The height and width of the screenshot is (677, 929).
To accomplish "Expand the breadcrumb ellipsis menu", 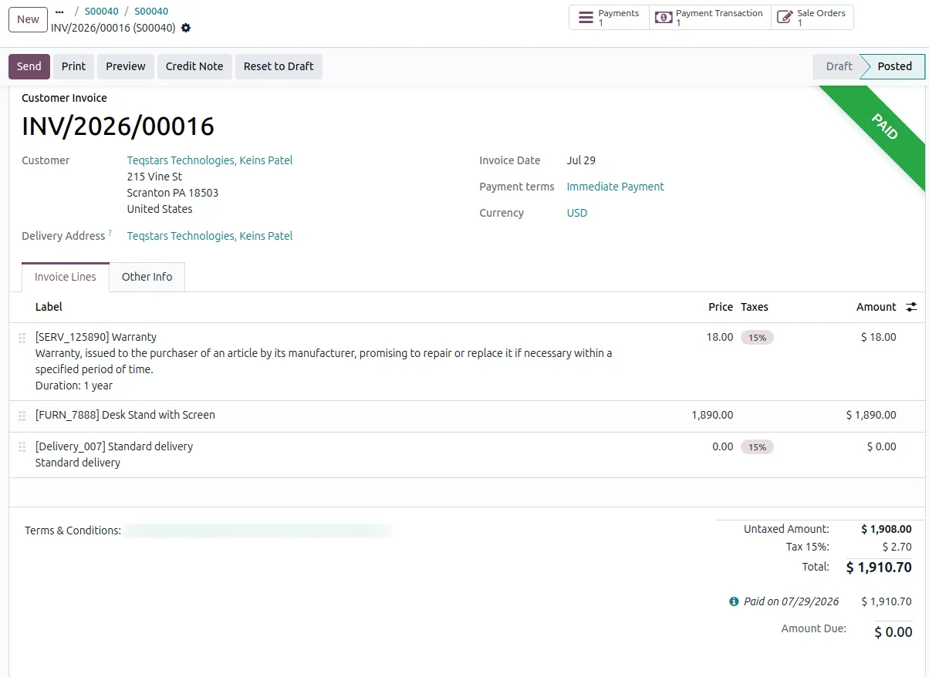I will click(x=60, y=12).
